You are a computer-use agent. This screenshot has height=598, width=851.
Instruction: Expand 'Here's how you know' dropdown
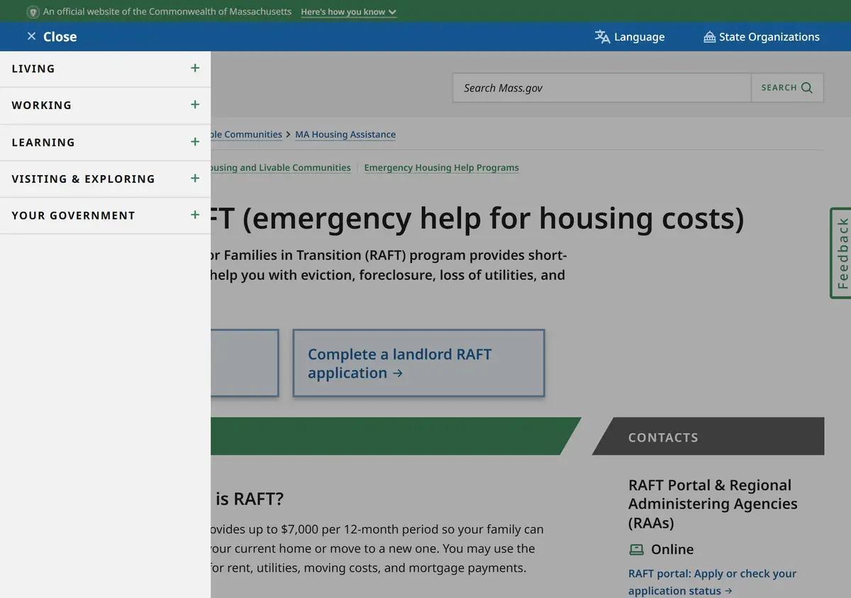348,12
